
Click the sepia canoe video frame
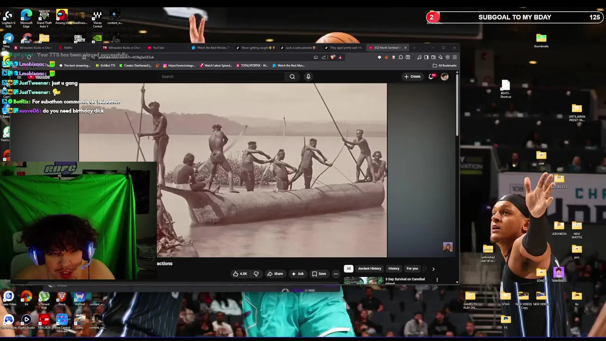click(233, 170)
